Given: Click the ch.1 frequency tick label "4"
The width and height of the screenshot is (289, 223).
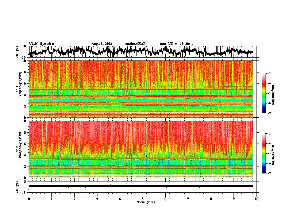Looking at the screenshot, I should (25, 95).
